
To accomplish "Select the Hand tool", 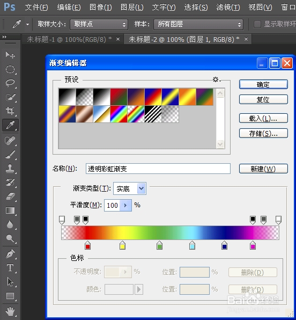I will point(10,311).
